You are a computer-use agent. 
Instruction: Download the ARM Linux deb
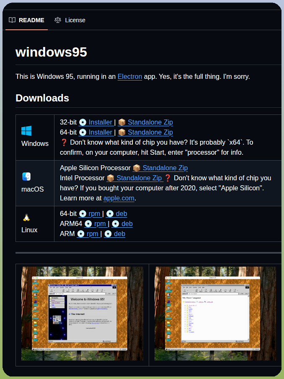pos(115,234)
